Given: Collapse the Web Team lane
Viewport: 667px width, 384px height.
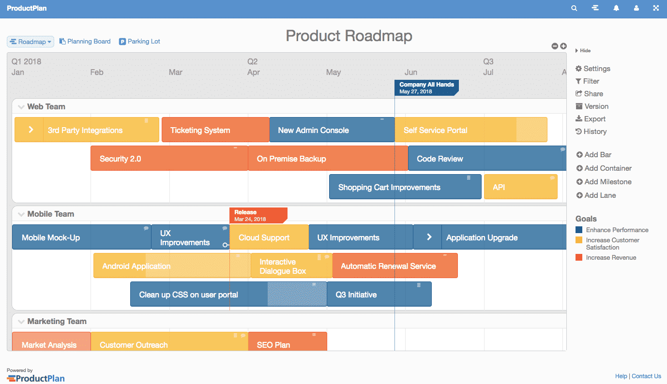Looking at the screenshot, I should point(20,106).
